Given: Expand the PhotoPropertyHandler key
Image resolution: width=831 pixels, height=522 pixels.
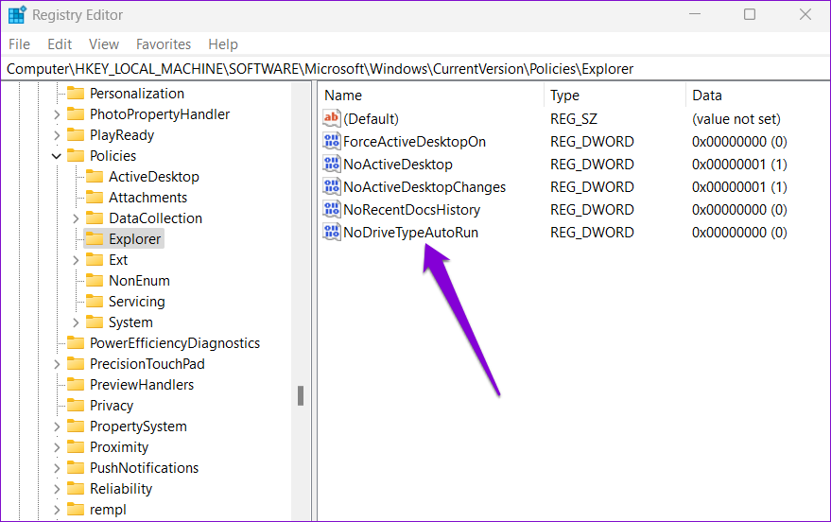Looking at the screenshot, I should tap(57, 113).
